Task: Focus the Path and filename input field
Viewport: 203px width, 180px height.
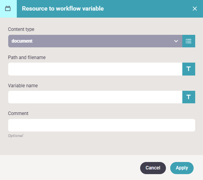Action: click(x=95, y=69)
